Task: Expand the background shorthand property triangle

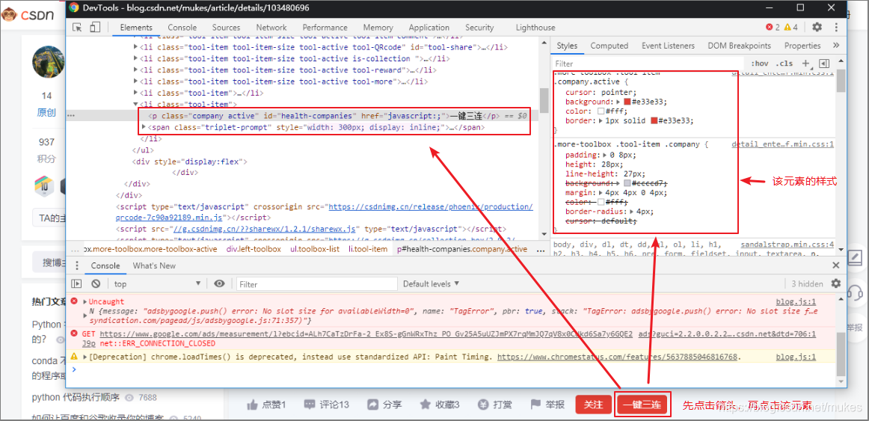Action: [x=618, y=102]
